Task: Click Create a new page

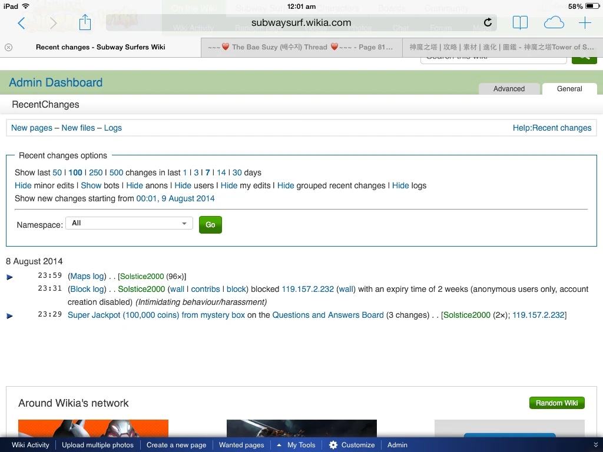Action: click(x=176, y=445)
